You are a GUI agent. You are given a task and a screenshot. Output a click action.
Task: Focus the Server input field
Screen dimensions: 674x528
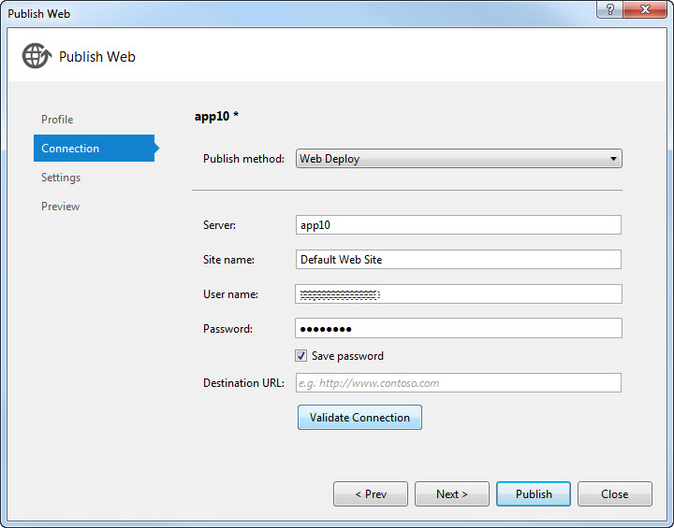pos(458,225)
